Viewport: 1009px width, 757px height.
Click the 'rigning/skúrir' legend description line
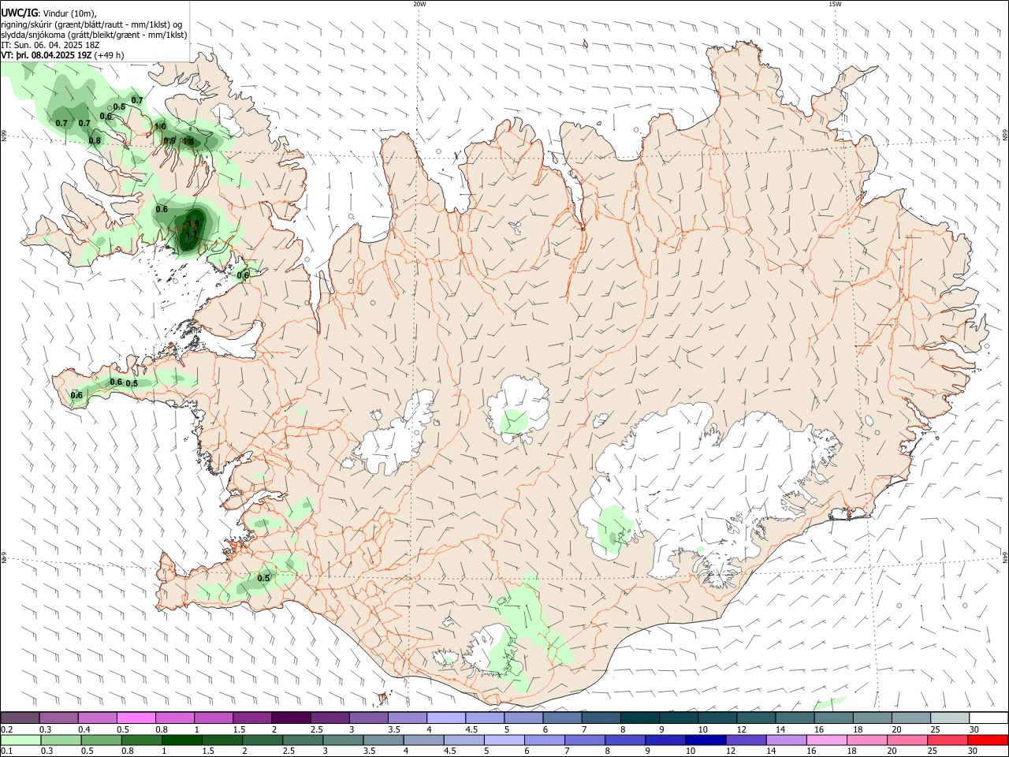91,24
